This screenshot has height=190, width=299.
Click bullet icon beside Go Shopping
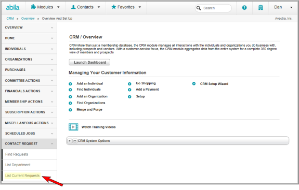click(129, 84)
